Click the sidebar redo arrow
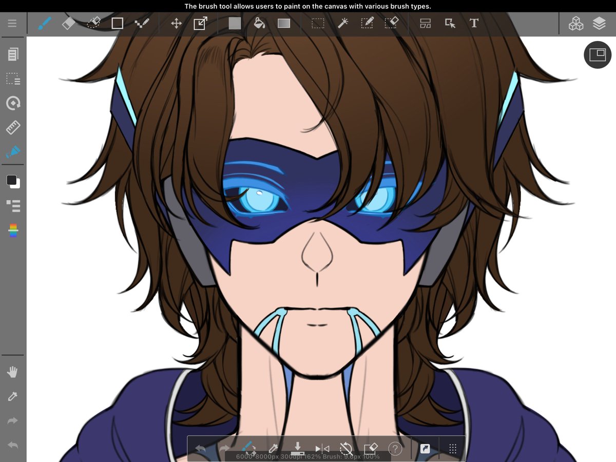The width and height of the screenshot is (616, 462). [x=13, y=421]
